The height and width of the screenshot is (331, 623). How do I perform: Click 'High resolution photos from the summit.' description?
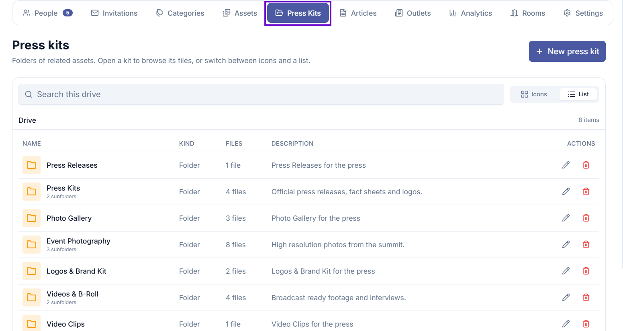click(338, 245)
